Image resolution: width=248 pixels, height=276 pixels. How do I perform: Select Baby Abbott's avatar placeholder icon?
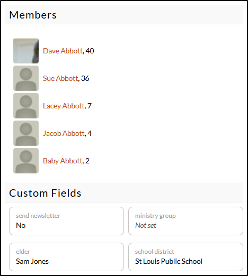26,161
